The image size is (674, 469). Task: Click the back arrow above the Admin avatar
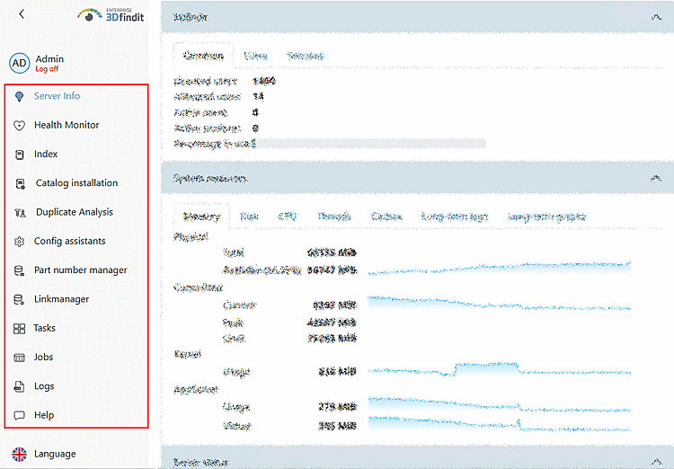(x=22, y=14)
